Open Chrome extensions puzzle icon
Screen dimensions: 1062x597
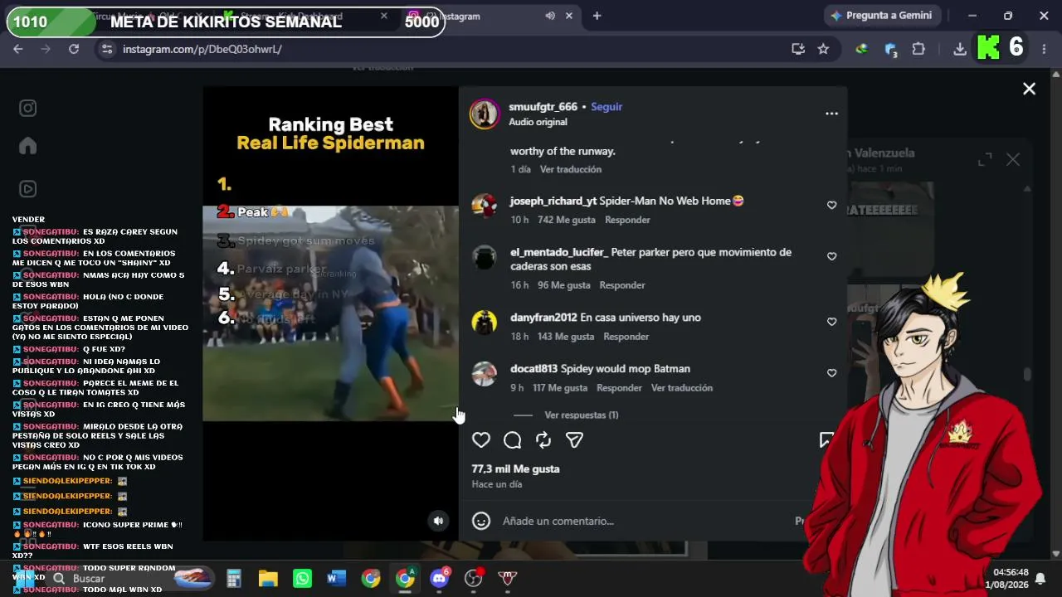918,49
